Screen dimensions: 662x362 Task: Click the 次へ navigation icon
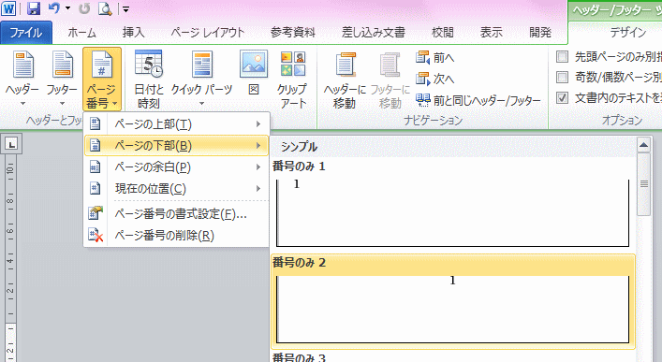(422, 79)
